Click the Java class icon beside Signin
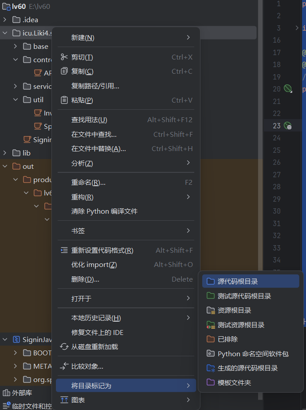The image size is (306, 410). click(x=27, y=139)
